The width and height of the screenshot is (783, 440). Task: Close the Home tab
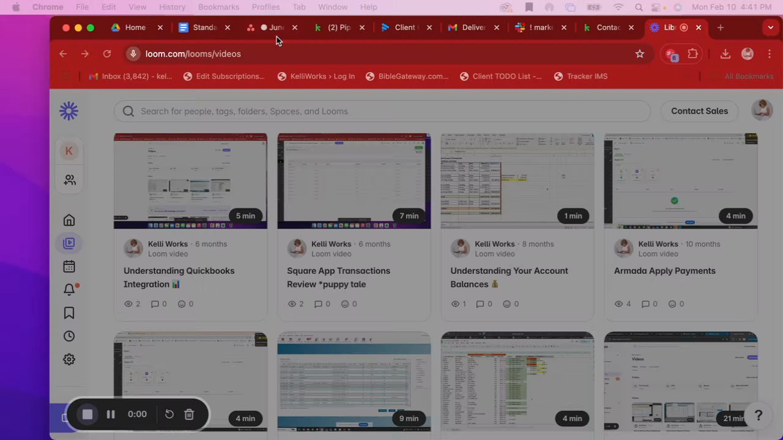160,28
